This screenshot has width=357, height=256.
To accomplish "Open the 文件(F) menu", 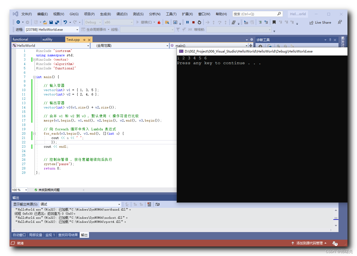I will pyautogui.click(x=27, y=14).
